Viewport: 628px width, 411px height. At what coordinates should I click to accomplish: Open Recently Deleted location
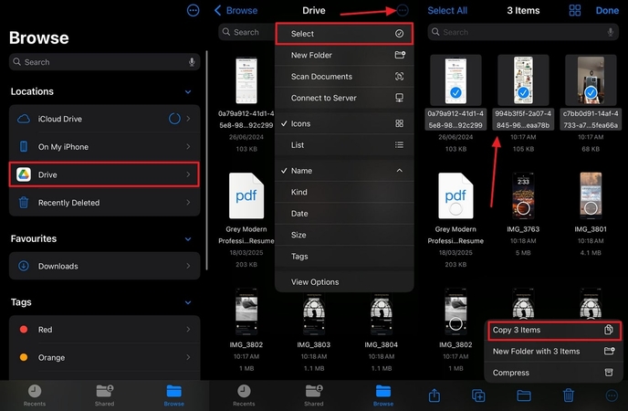(x=105, y=203)
